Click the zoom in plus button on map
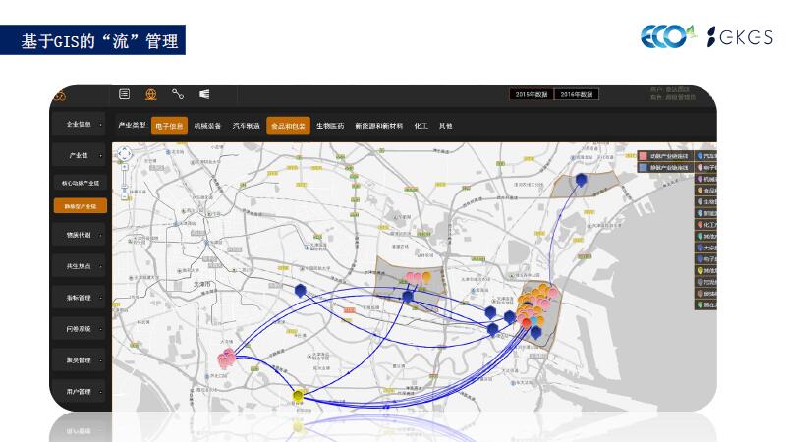The height and width of the screenshot is (442, 786). [125, 167]
